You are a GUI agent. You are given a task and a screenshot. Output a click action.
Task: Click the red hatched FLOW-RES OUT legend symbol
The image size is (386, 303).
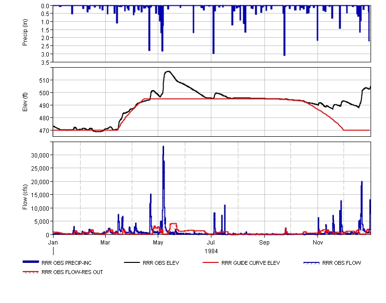click(x=31, y=272)
